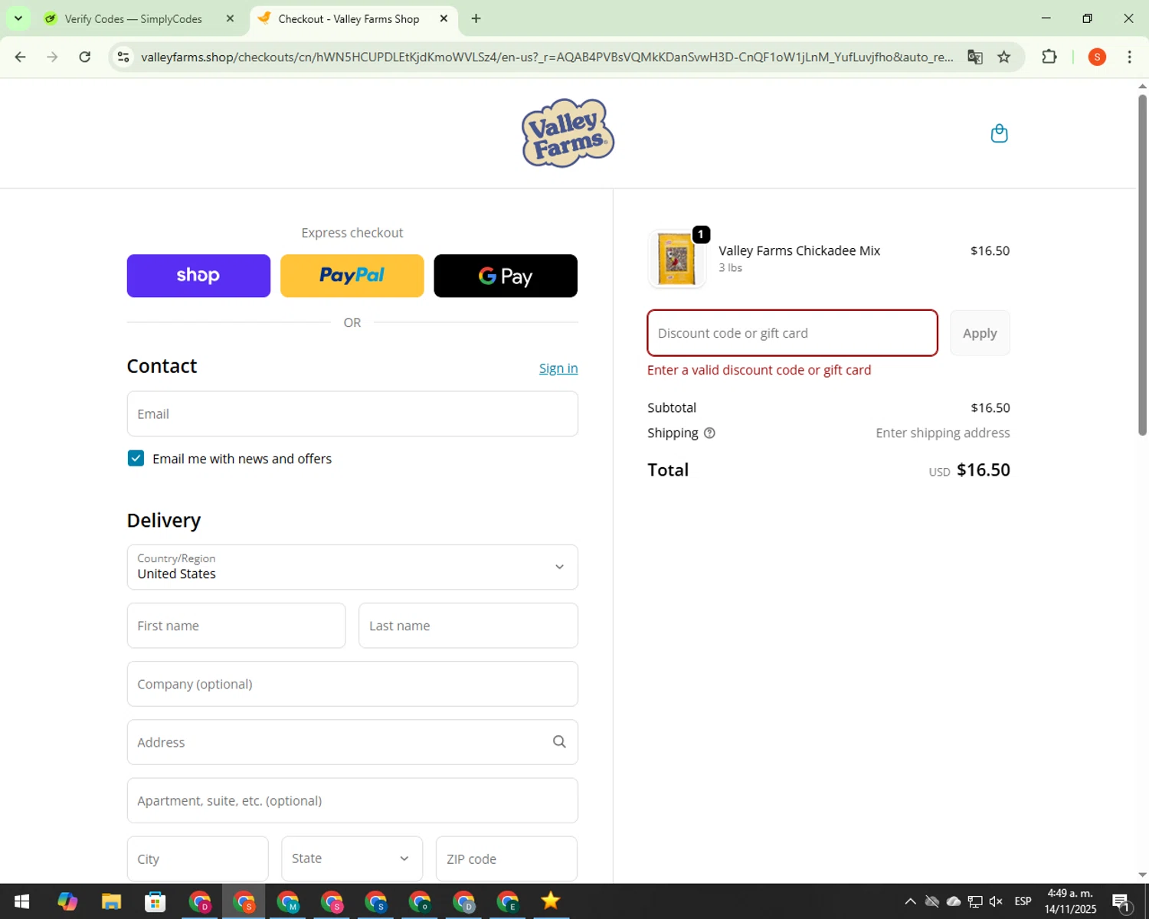Click the Apply discount button
1149x919 pixels.
coord(980,333)
